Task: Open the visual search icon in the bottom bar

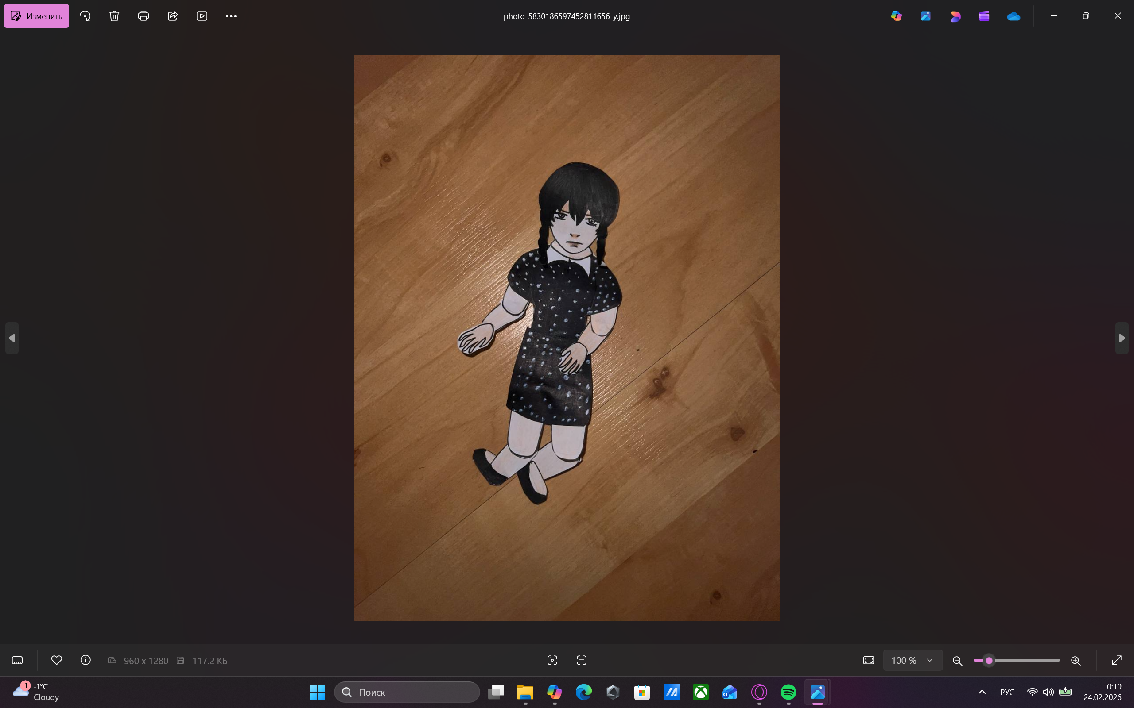Action: click(x=552, y=660)
